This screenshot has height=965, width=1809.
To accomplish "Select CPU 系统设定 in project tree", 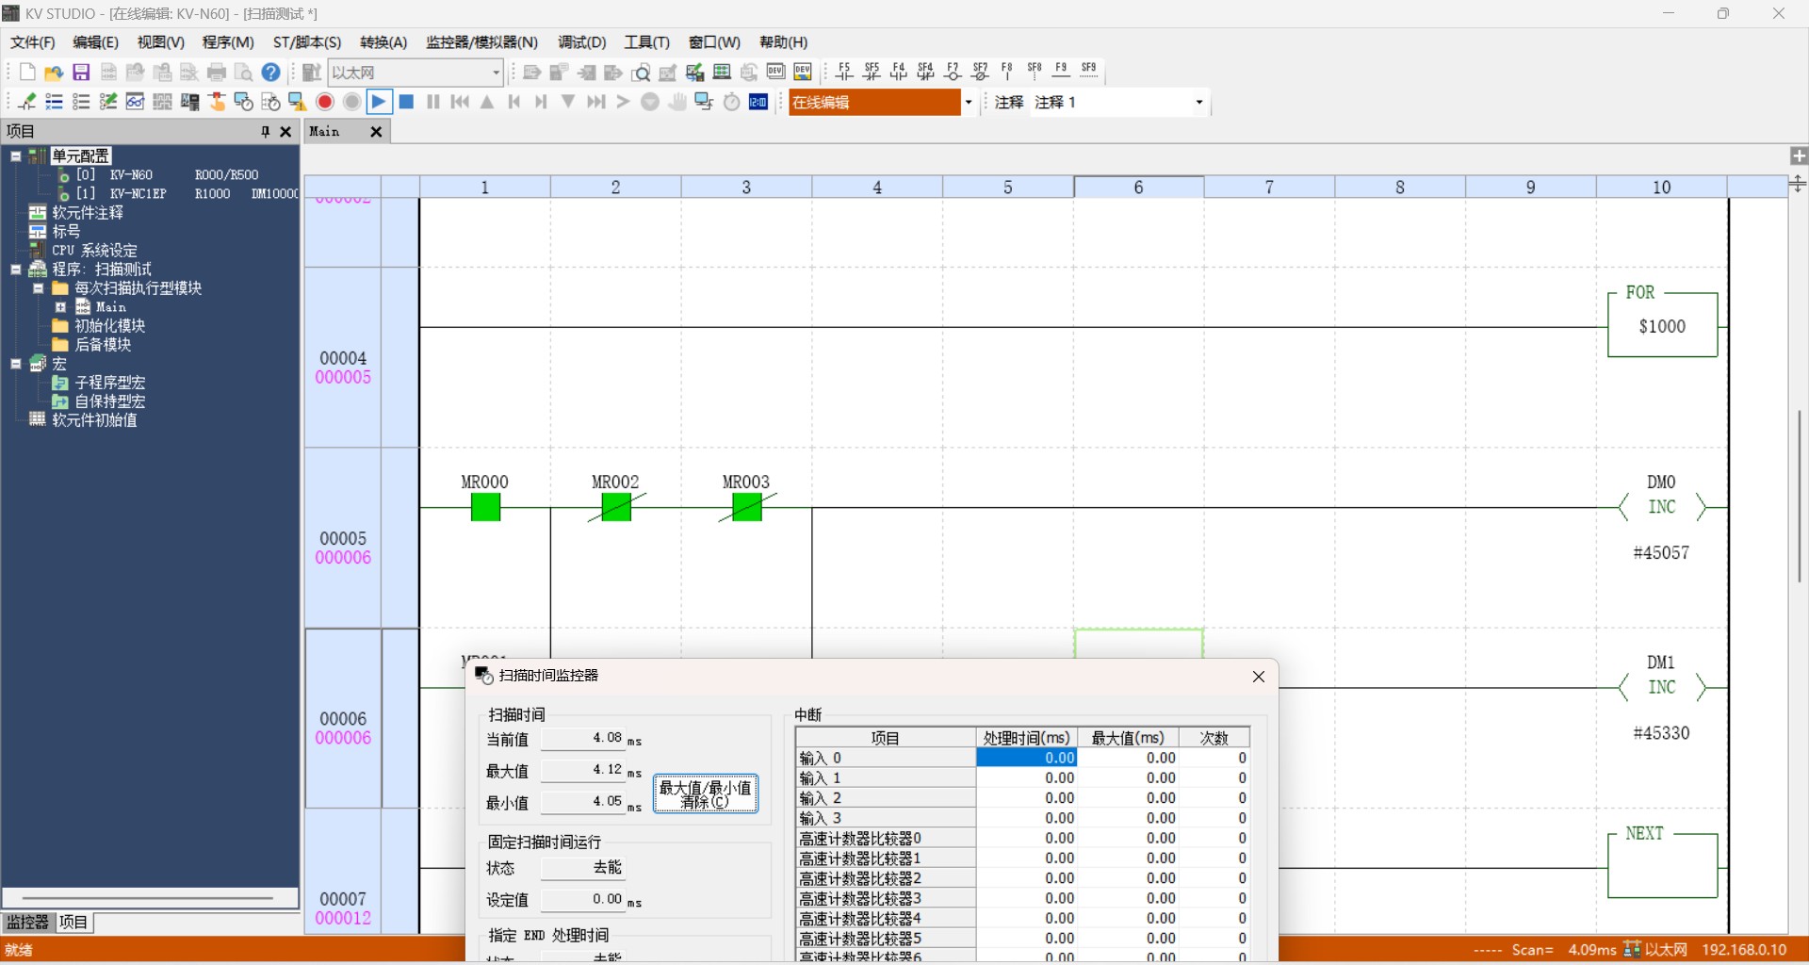I will tap(94, 251).
